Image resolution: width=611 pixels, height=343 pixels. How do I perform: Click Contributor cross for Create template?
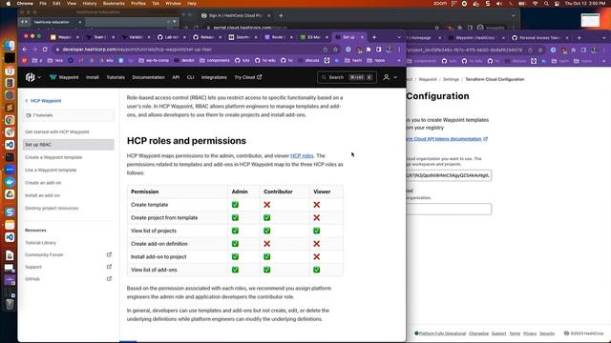click(267, 205)
